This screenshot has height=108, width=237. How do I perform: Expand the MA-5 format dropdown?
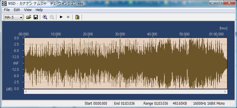tap(13, 17)
